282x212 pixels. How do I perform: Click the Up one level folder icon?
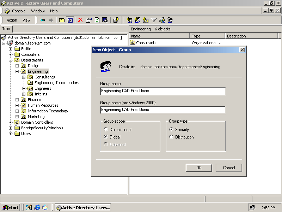pyautogui.click(x=62, y=20)
